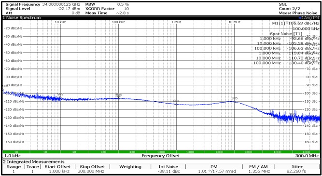
Task: Click the Att value 0 dB
Action: (x=76, y=13)
